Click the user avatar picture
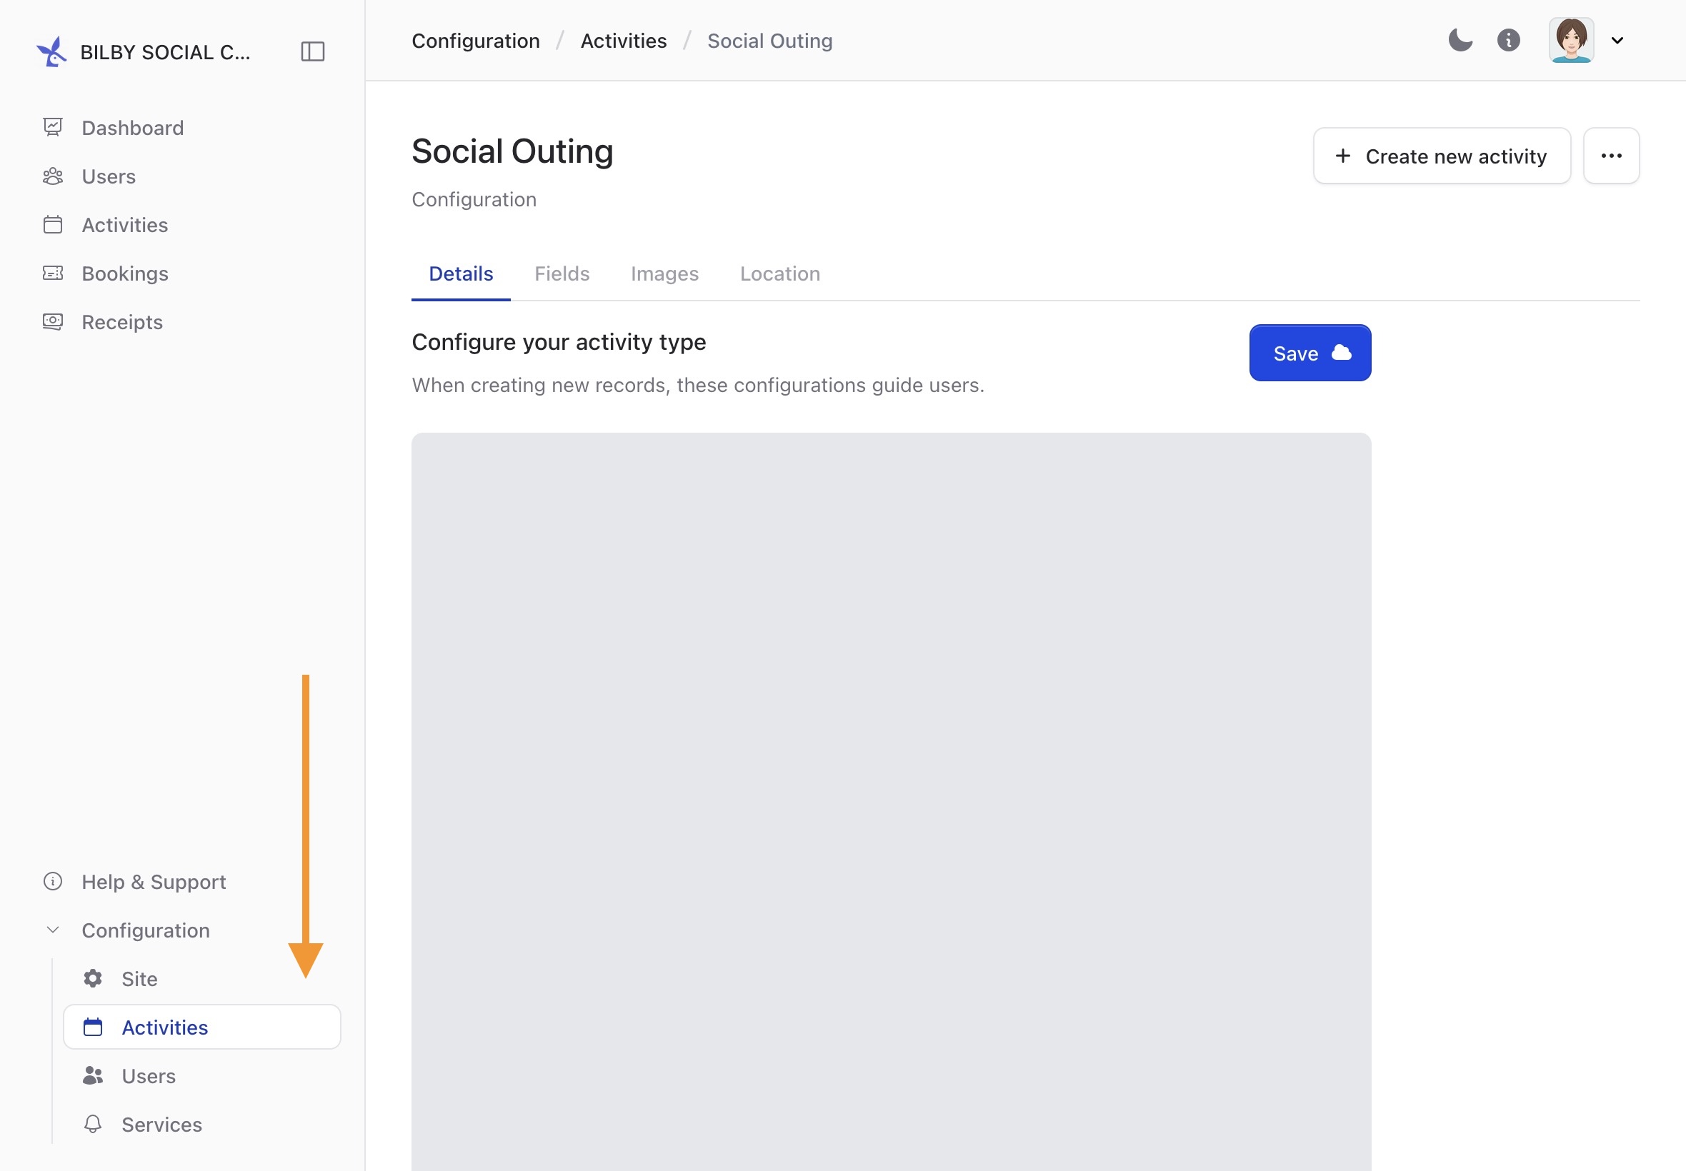Image resolution: width=1686 pixels, height=1171 pixels. point(1571,39)
